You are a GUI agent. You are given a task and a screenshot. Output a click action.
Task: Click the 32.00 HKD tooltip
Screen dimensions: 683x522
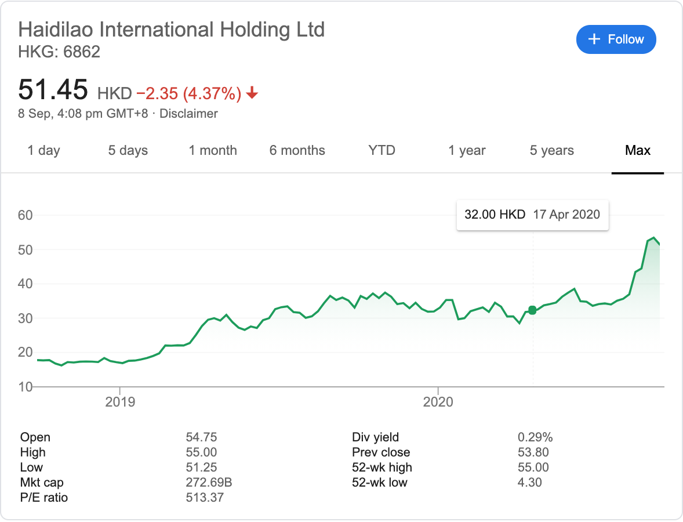click(532, 215)
